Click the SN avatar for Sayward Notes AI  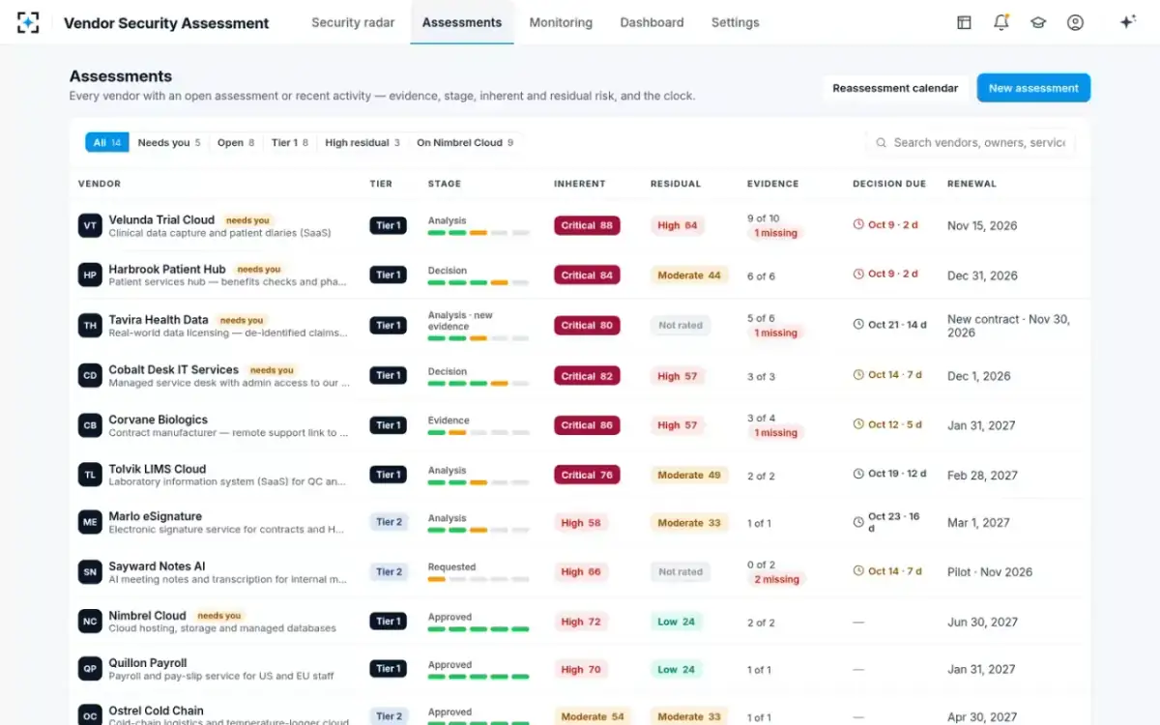coord(90,572)
